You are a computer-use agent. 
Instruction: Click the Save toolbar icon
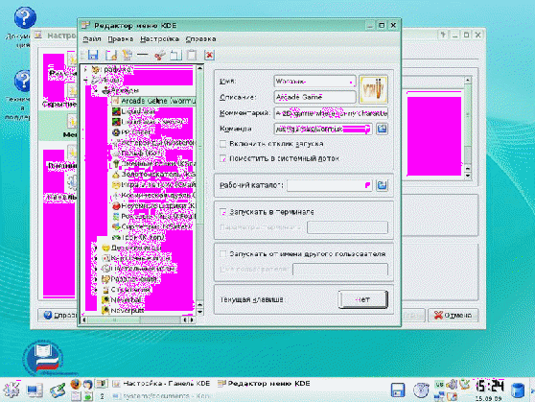coord(93,55)
